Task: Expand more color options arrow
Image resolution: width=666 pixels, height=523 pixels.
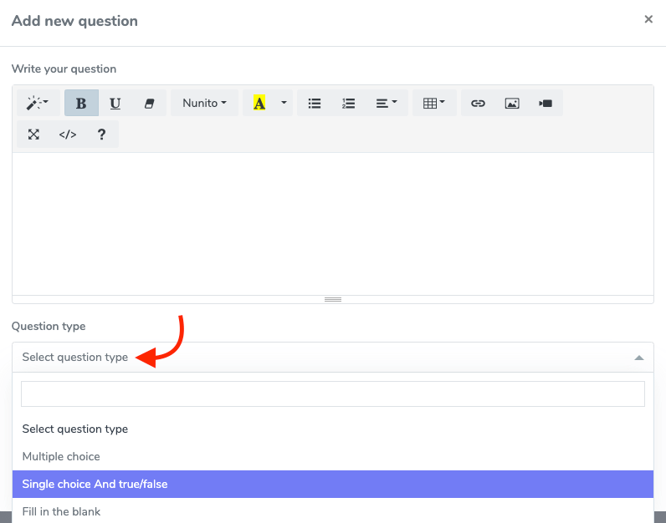Action: [x=284, y=104]
